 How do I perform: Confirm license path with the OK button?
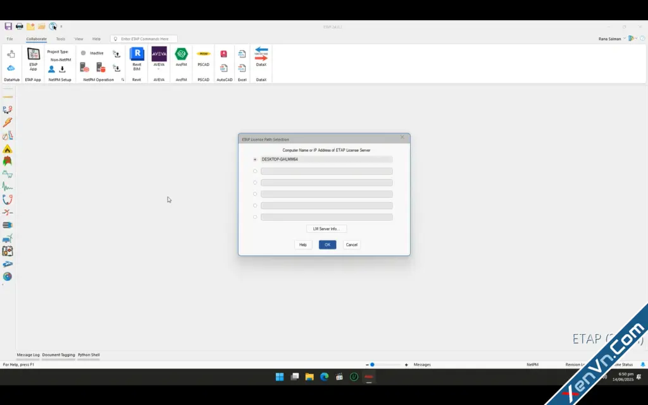(327, 245)
